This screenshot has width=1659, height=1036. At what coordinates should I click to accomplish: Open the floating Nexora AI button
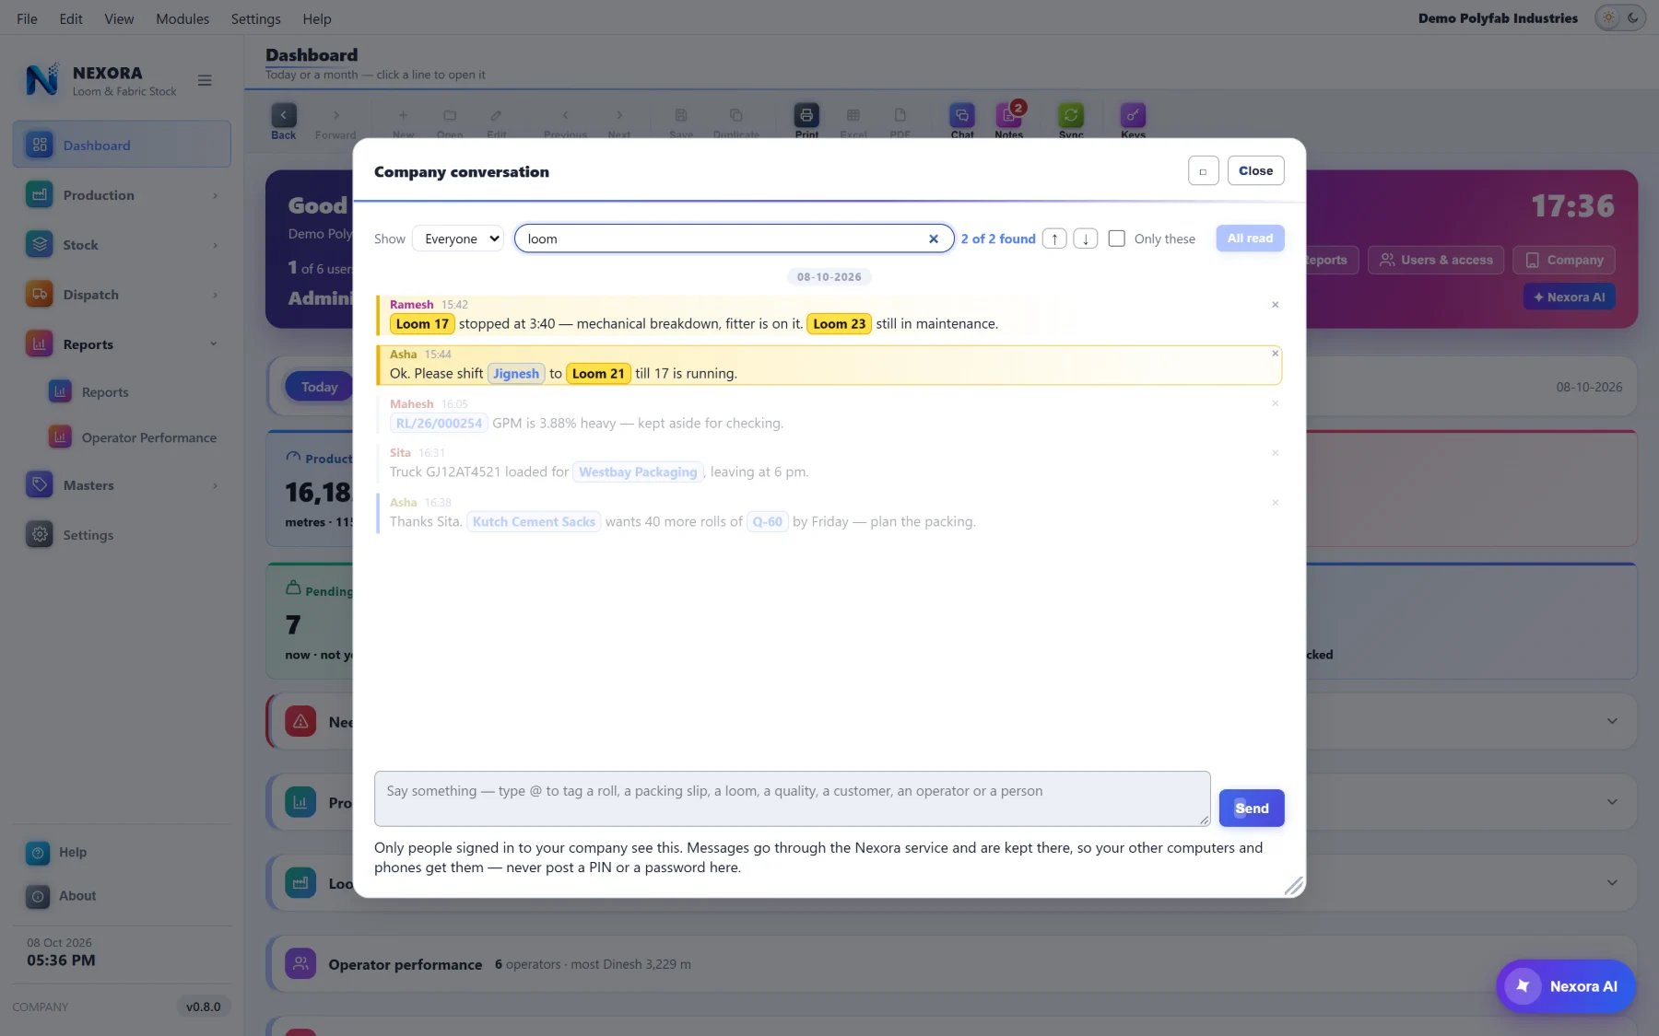tap(1565, 986)
